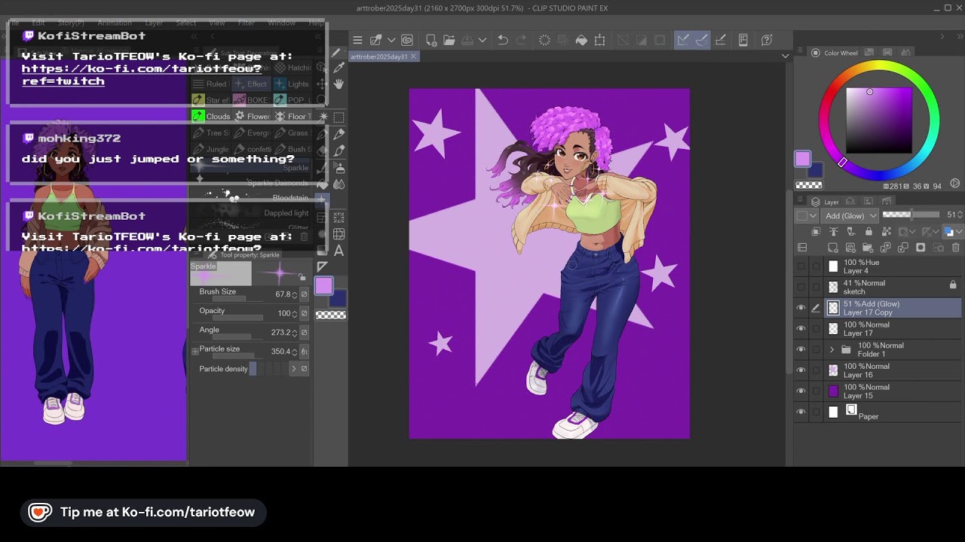Select the Text tool
This screenshot has width=965, height=542.
[339, 251]
